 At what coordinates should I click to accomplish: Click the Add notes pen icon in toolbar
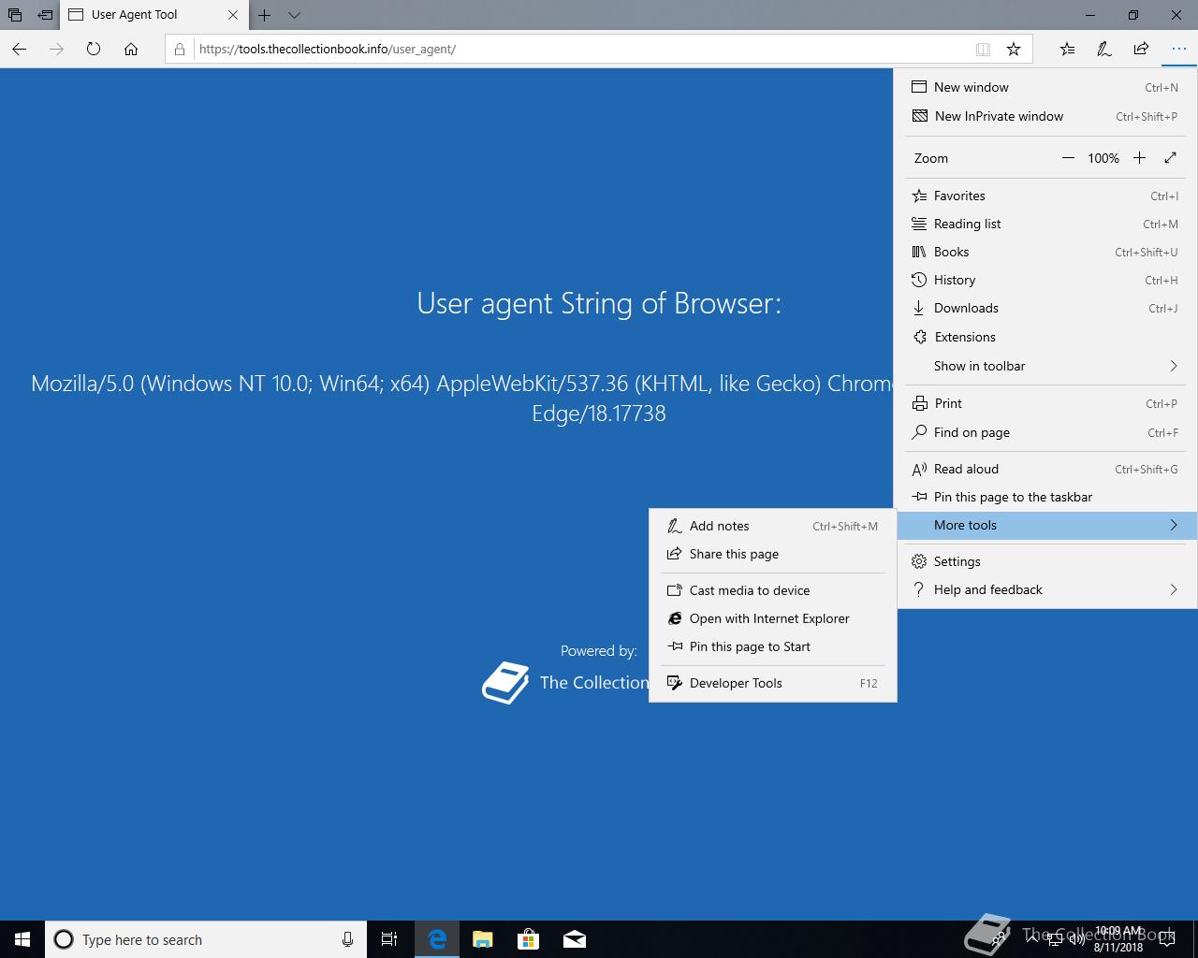coord(1104,49)
